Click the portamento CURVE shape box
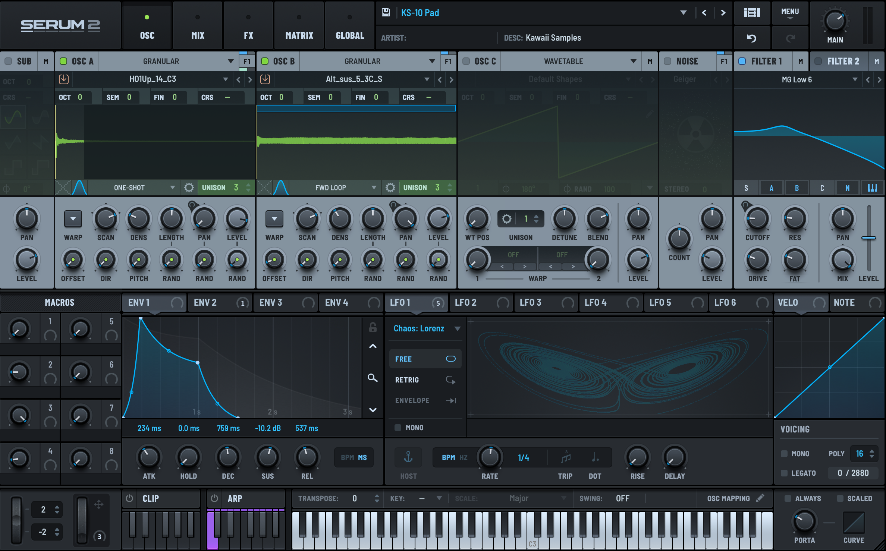 point(854,523)
